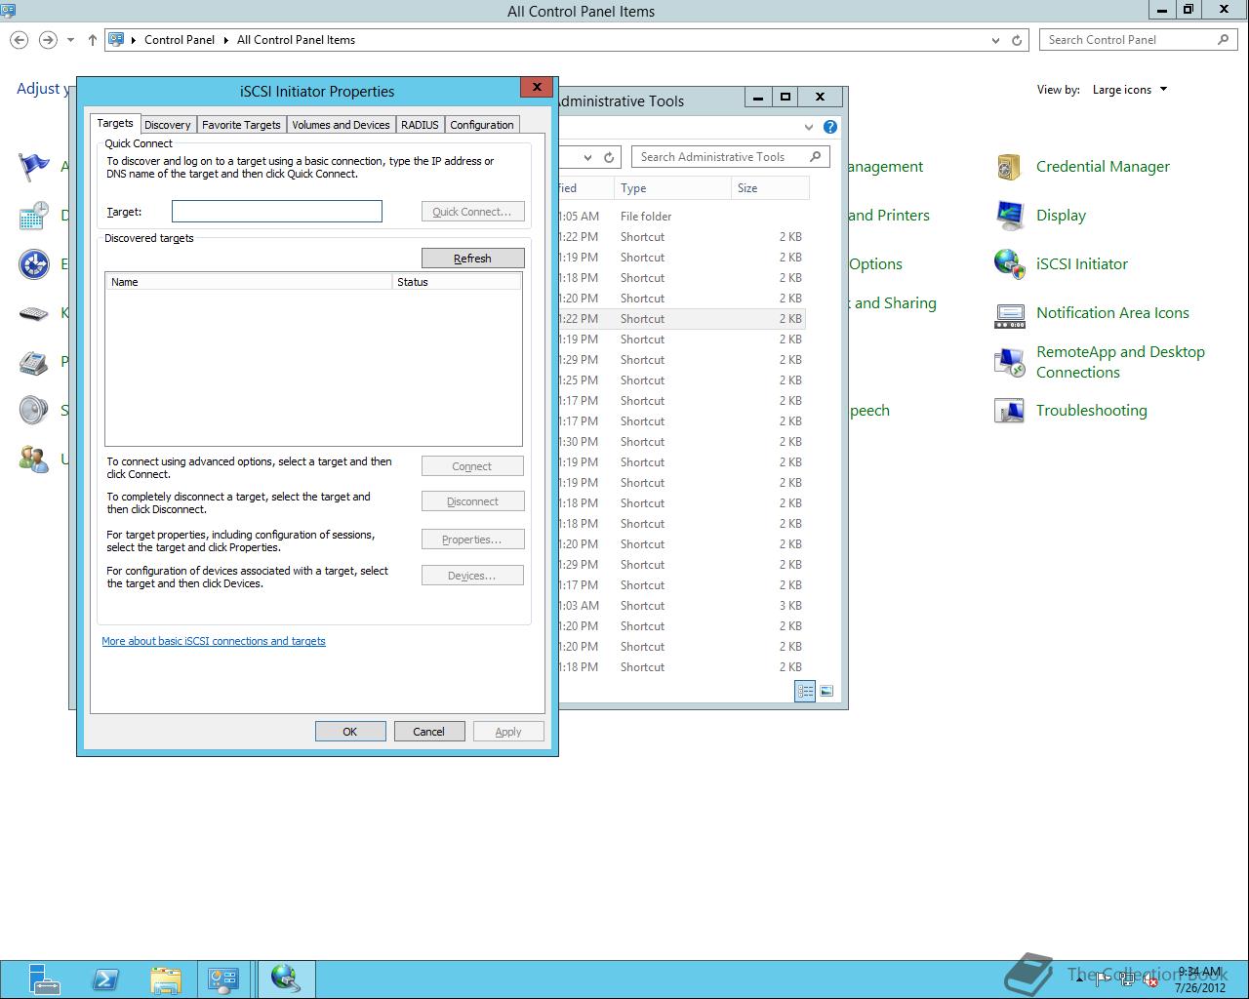The height and width of the screenshot is (999, 1249).
Task: Open Server Manager from the taskbar
Action: 43,979
